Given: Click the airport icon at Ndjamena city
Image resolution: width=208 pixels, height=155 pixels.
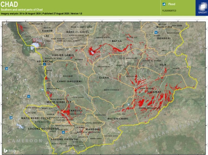Looking at the screenshot, I should [x=45, y=64].
